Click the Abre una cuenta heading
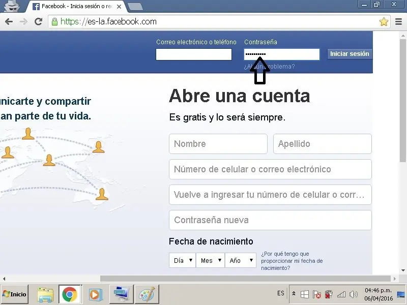 [x=239, y=96]
